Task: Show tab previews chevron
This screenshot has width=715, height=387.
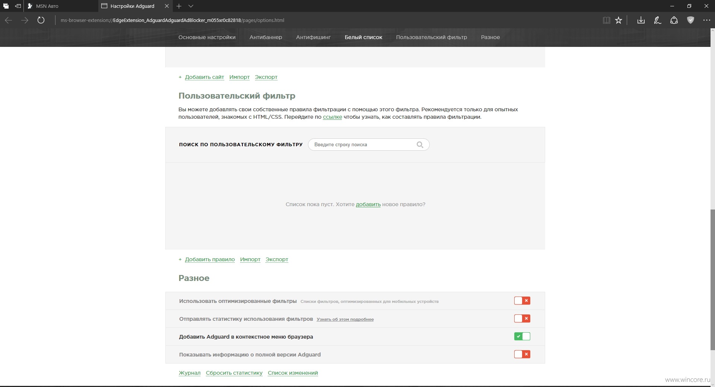Action: (191, 6)
